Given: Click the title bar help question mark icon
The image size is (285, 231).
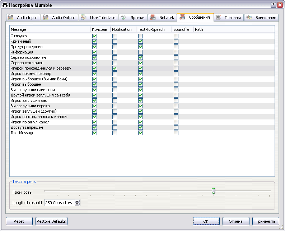Looking at the screenshot, I should click(x=274, y=5).
